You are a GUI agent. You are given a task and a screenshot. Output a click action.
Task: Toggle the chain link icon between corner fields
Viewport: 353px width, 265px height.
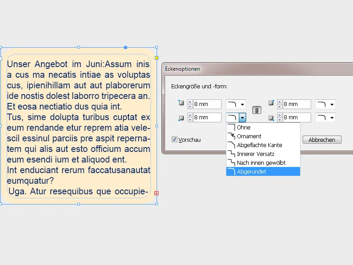pyautogui.click(x=257, y=110)
